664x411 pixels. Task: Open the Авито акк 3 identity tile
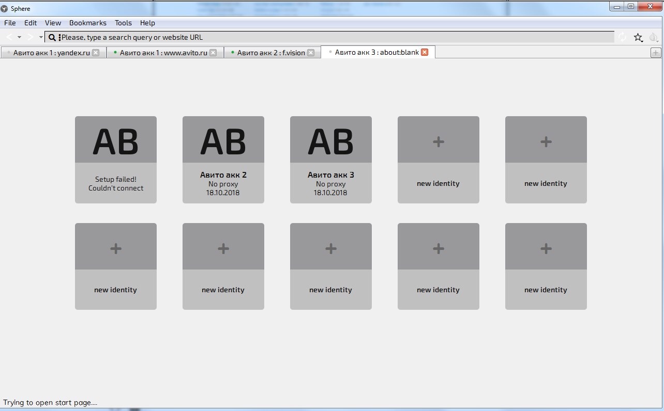[331, 160]
